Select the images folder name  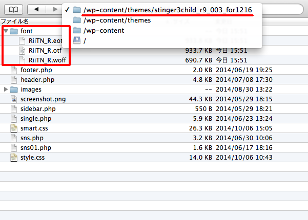31,90
